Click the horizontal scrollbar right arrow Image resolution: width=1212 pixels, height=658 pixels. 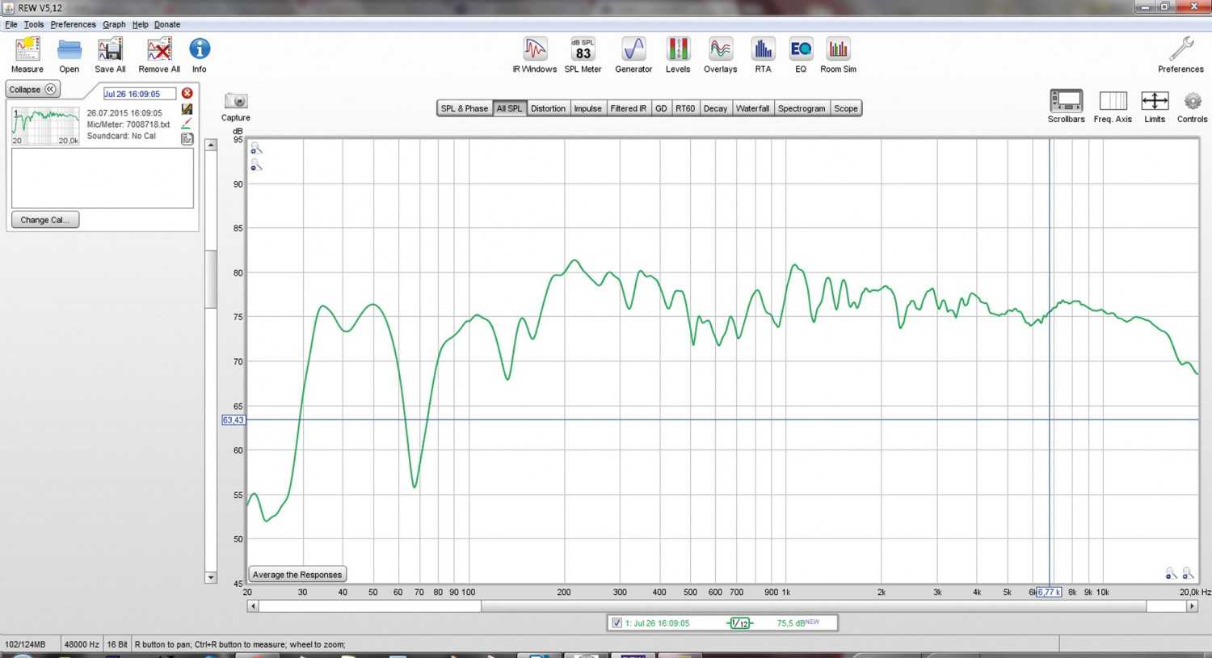pyautogui.click(x=1192, y=605)
